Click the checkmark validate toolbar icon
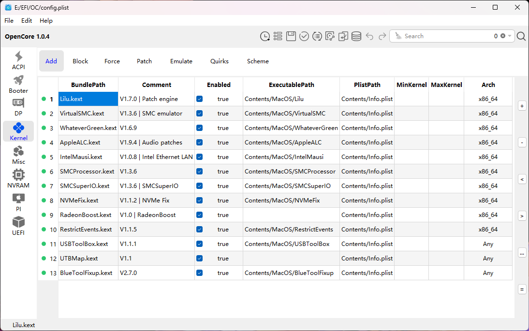The height and width of the screenshot is (331, 529). point(304,36)
